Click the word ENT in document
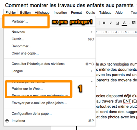Viewport: 137px width, 130px height. pyautogui.click(x=127, y=101)
